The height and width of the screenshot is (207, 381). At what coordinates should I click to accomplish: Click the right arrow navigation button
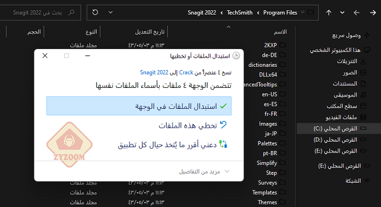pyautogui.click(x=373, y=12)
